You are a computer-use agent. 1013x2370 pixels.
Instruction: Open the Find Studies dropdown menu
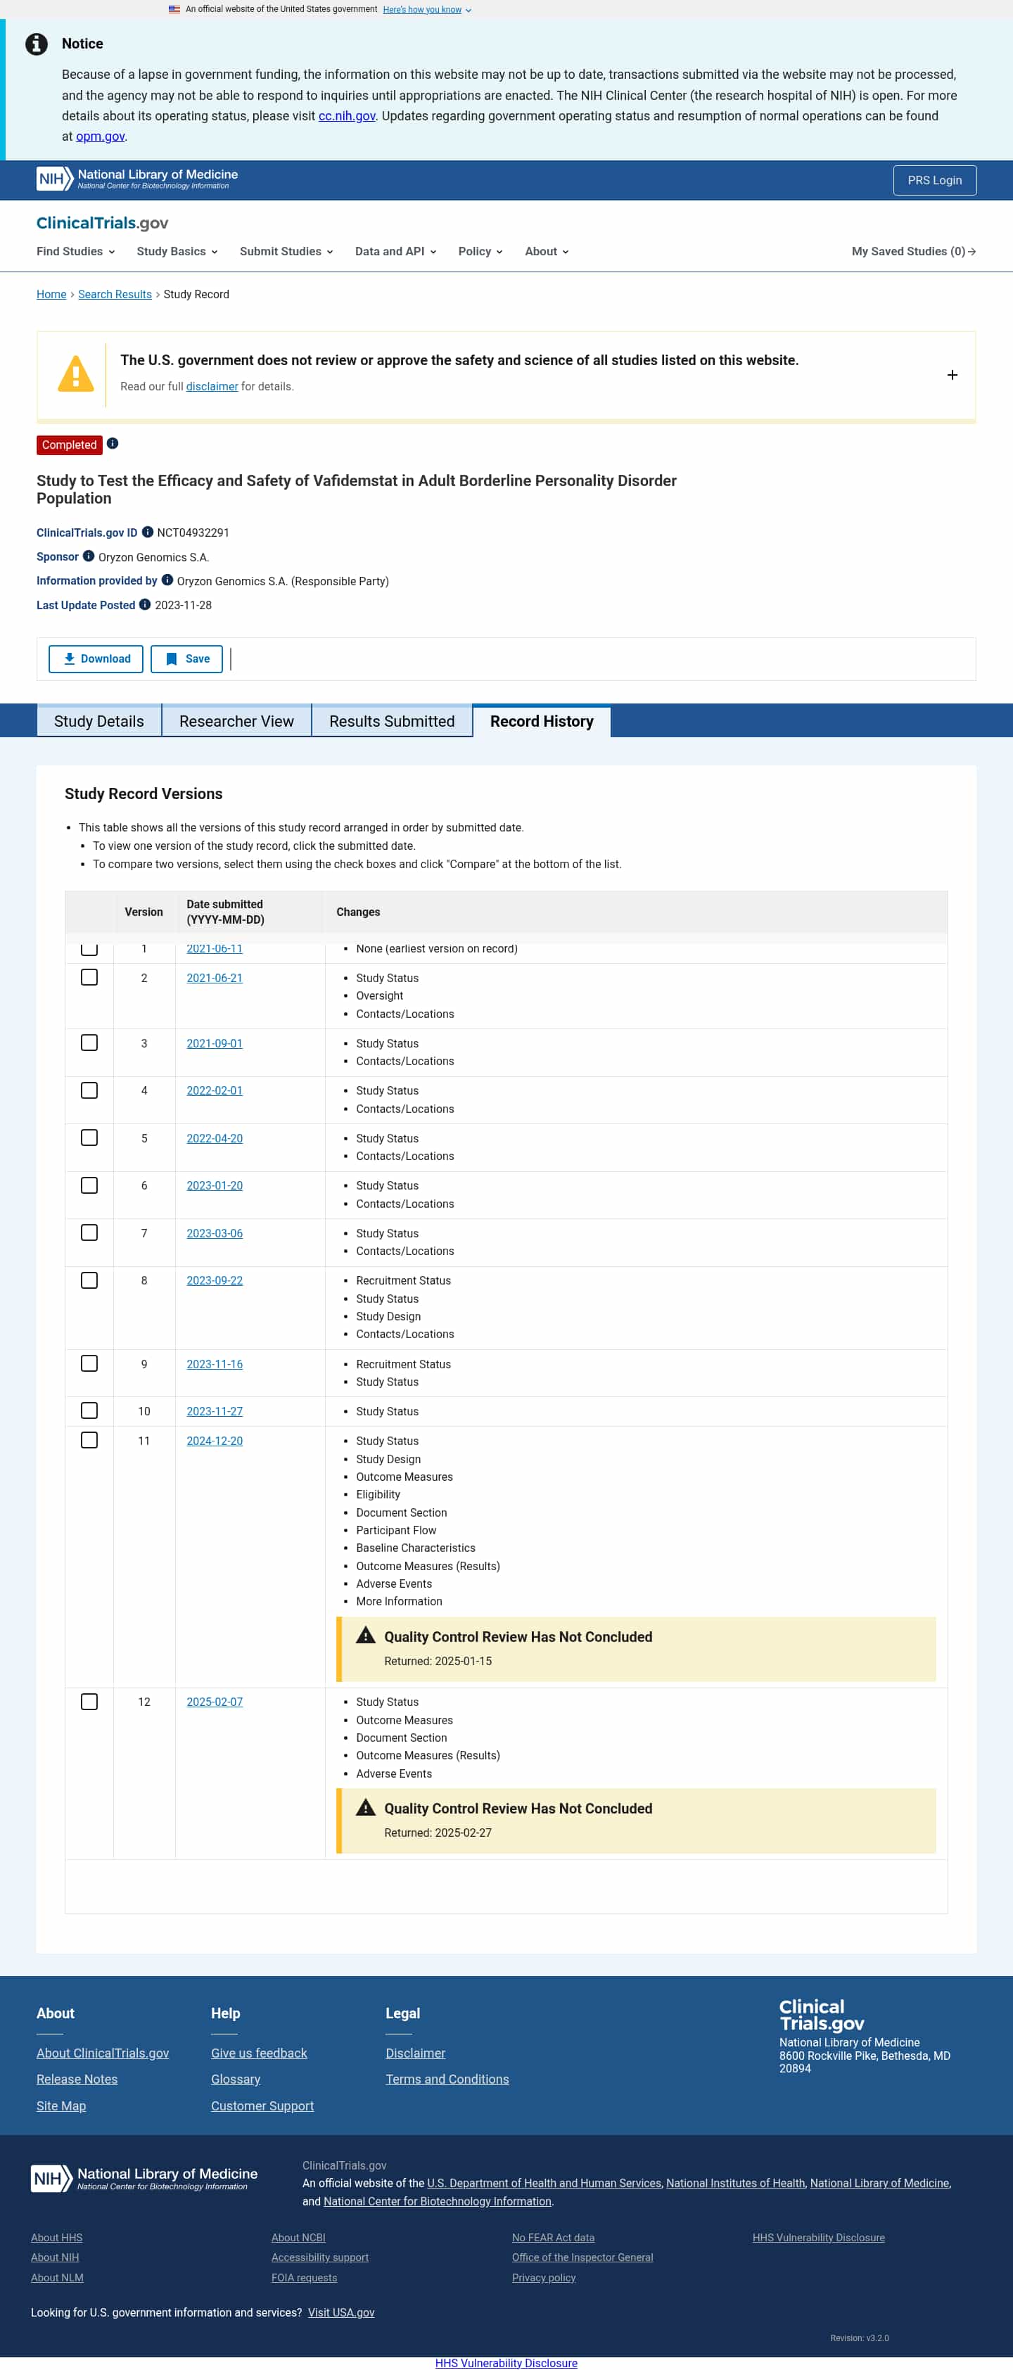[75, 251]
